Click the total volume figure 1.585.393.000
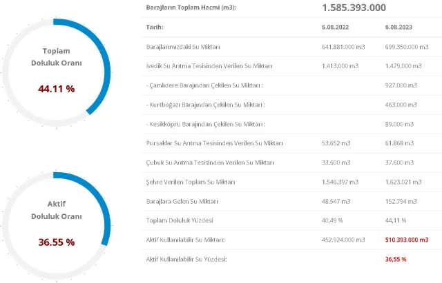 click(x=354, y=8)
